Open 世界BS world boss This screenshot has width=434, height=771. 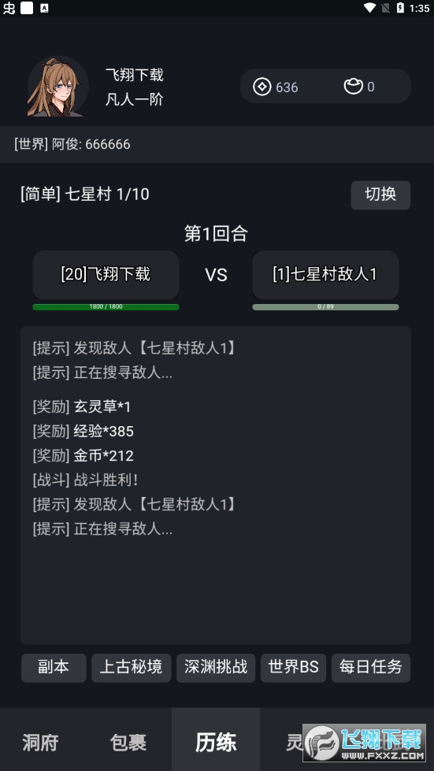coord(294,667)
